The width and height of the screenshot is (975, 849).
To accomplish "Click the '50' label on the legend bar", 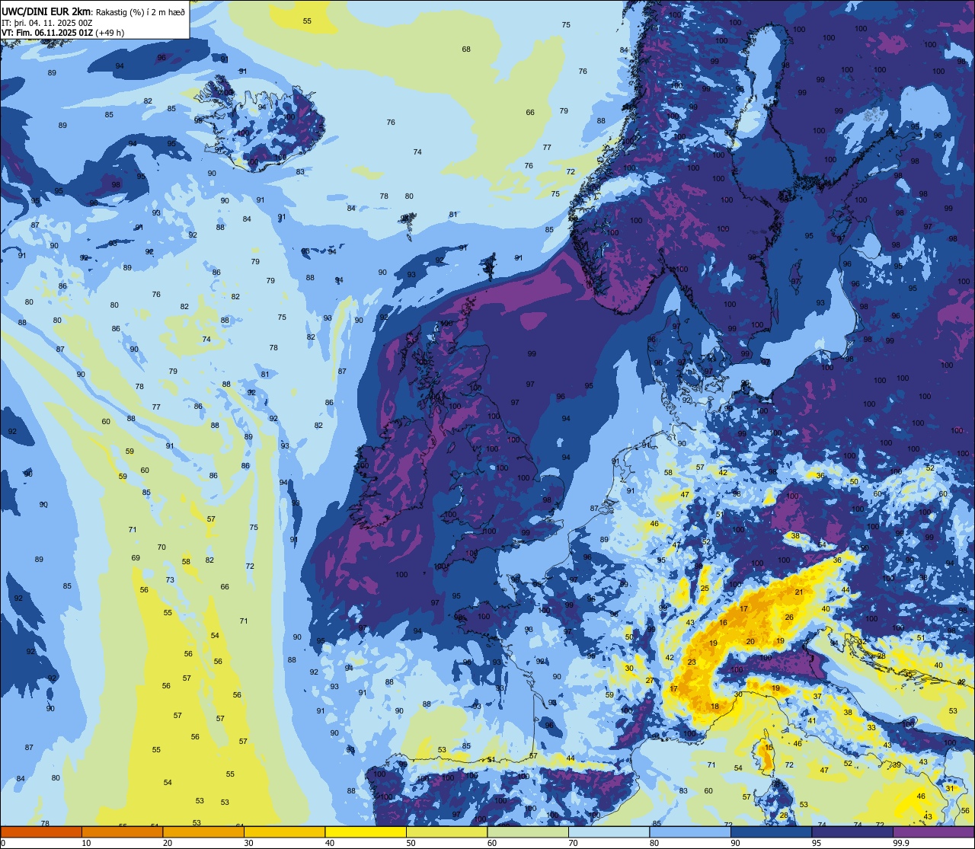I will click(x=411, y=843).
